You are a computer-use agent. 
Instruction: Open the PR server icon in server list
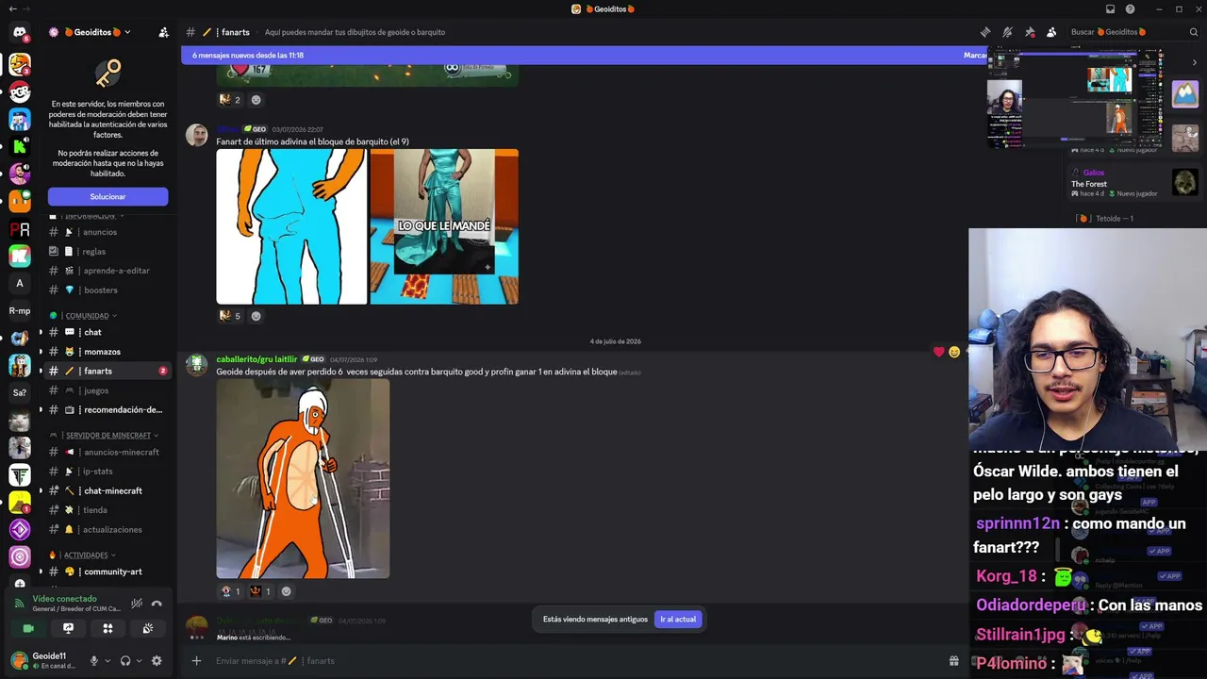coord(20,228)
